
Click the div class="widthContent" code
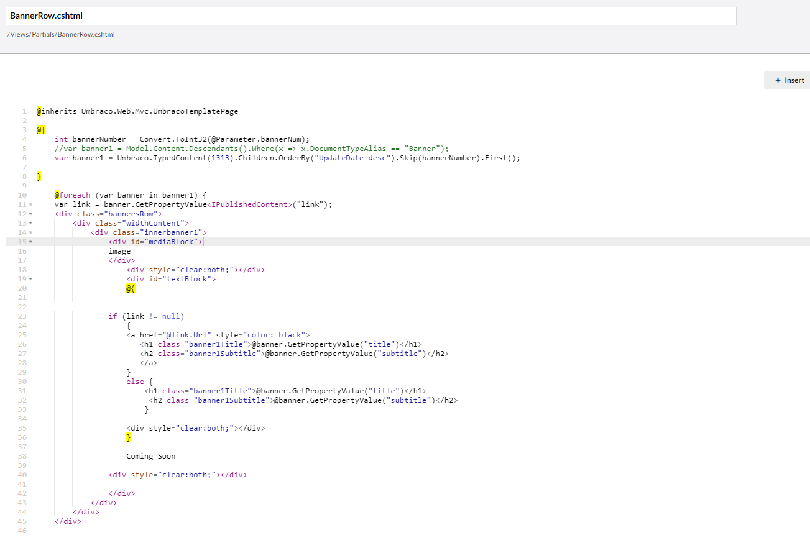point(131,223)
